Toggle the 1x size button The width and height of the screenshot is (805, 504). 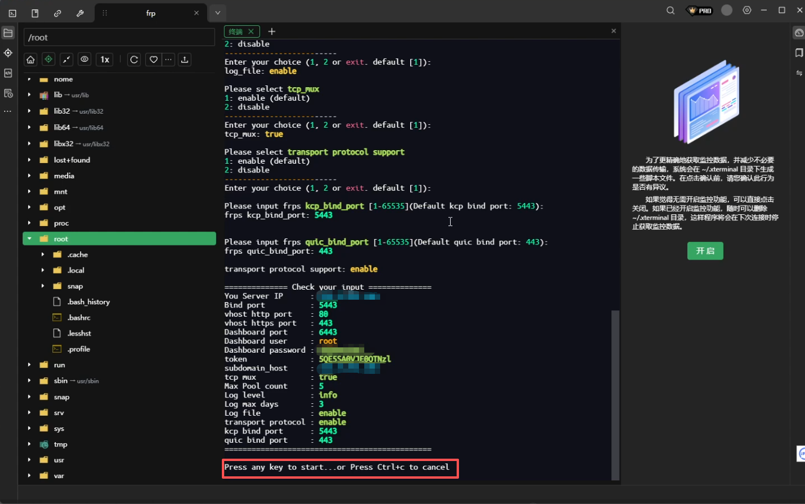(x=104, y=59)
